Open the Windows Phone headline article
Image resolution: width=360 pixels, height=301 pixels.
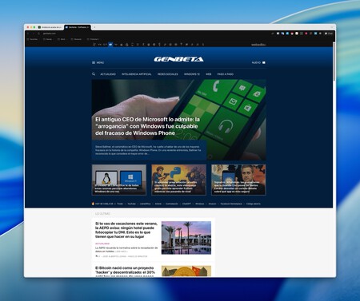click(x=147, y=126)
